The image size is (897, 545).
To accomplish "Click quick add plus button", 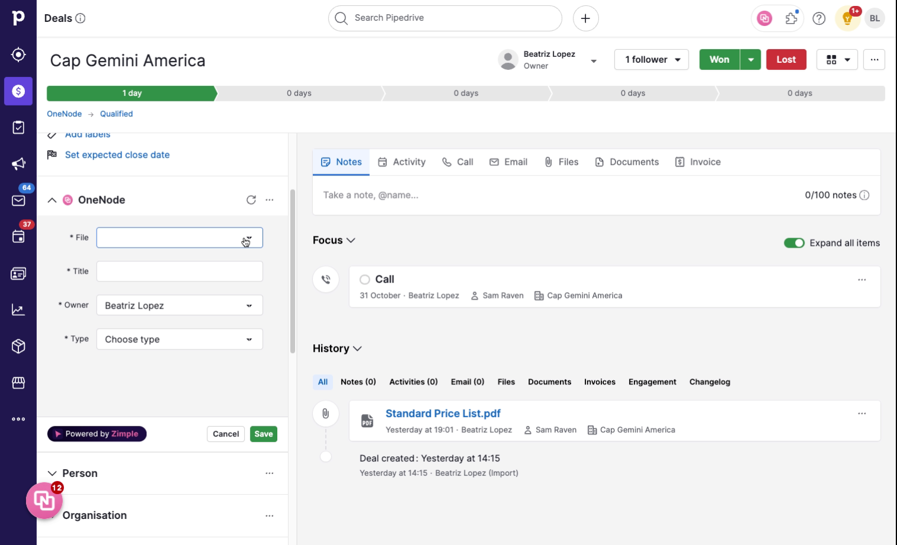I will pyautogui.click(x=585, y=18).
